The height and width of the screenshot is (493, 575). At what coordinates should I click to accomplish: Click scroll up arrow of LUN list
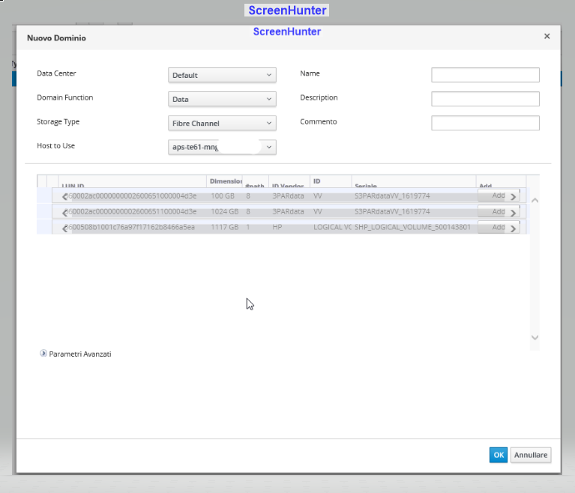[535, 201]
